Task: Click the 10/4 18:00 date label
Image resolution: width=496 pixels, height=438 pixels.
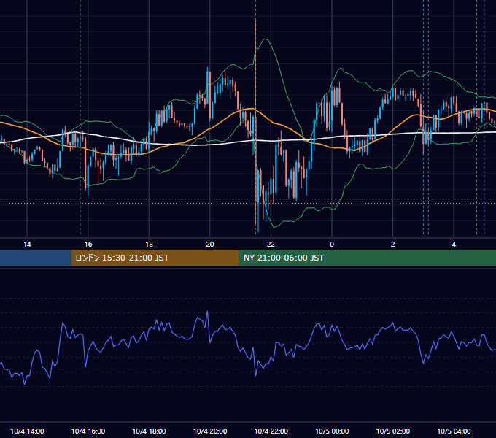Action: [x=149, y=431]
